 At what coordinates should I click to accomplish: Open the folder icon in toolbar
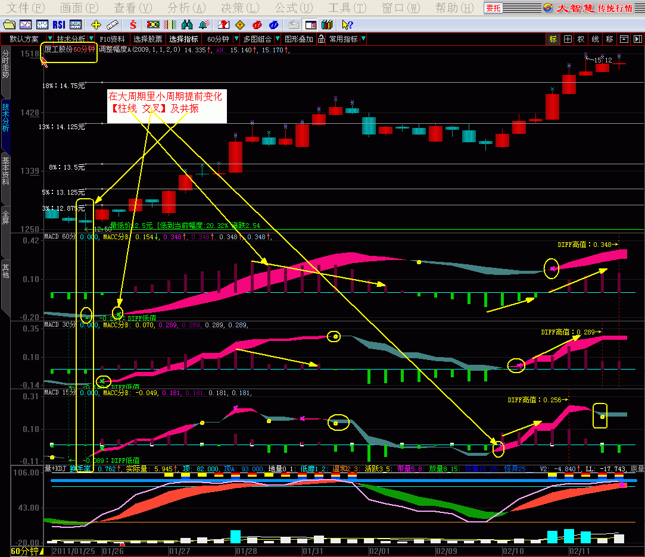9,24
